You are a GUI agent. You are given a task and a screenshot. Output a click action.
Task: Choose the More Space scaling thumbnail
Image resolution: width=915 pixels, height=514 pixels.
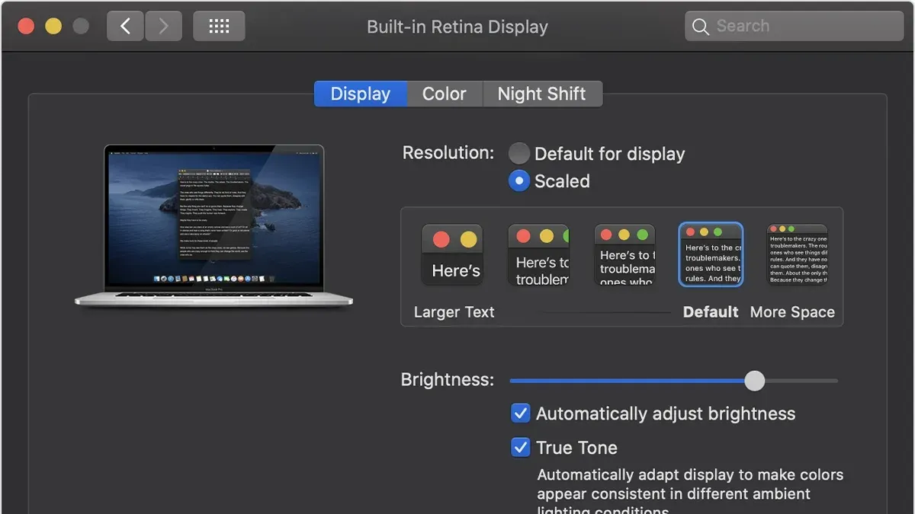click(x=797, y=254)
